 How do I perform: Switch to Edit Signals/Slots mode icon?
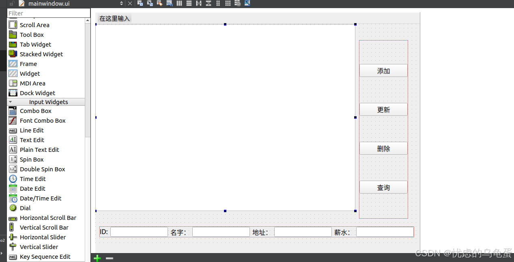point(150,3)
